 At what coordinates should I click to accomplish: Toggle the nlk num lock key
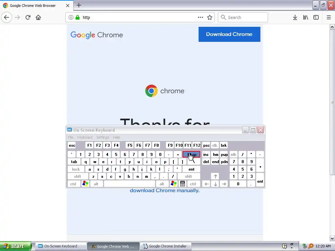tap(234, 154)
